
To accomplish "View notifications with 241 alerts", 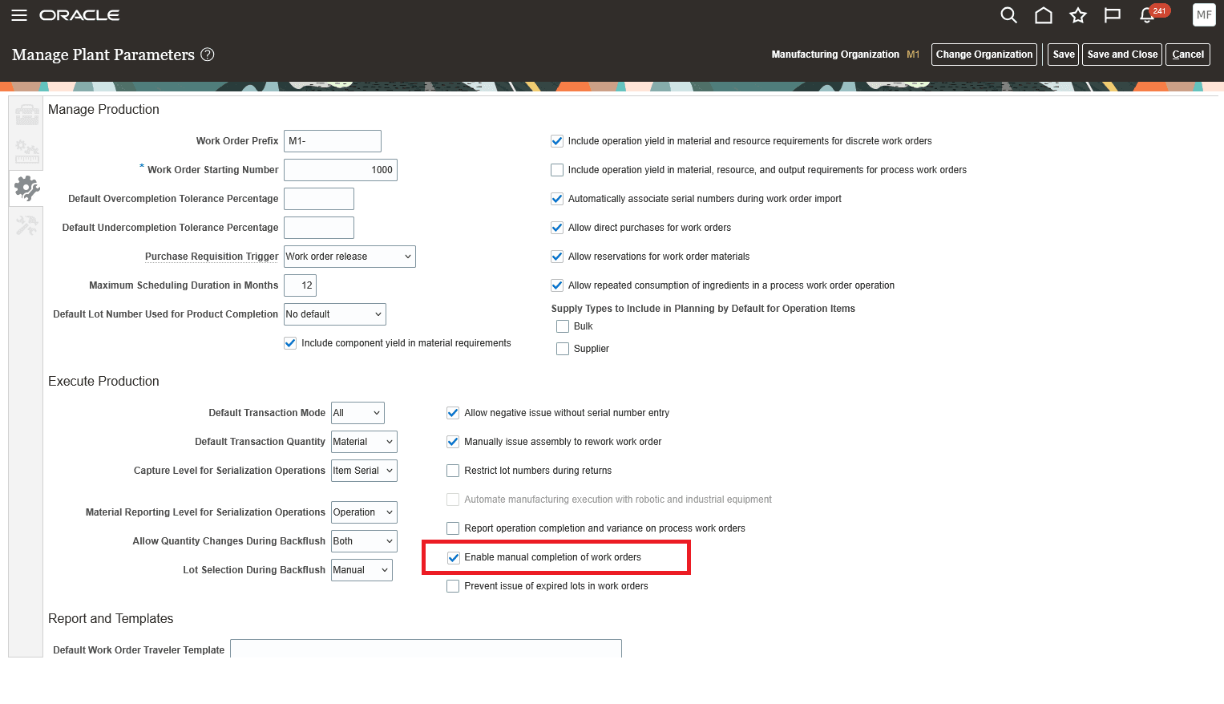I will [x=1146, y=14].
